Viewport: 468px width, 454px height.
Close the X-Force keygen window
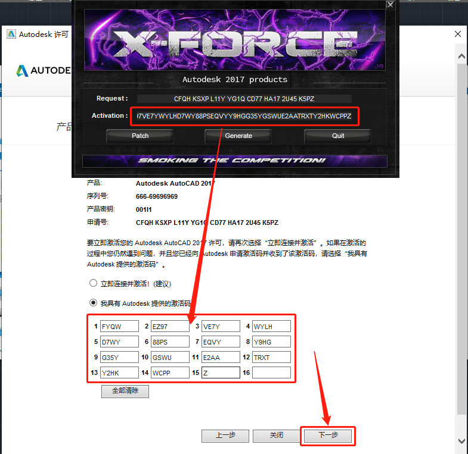coord(390,5)
